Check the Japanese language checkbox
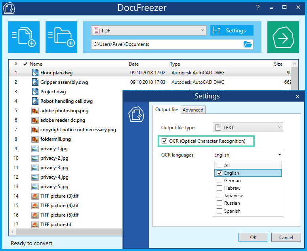 tap(219, 196)
